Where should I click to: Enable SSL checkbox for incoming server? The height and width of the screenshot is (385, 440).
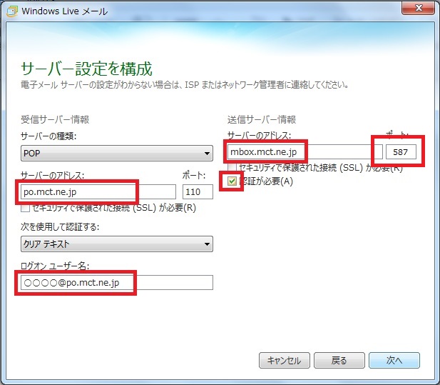[25, 209]
